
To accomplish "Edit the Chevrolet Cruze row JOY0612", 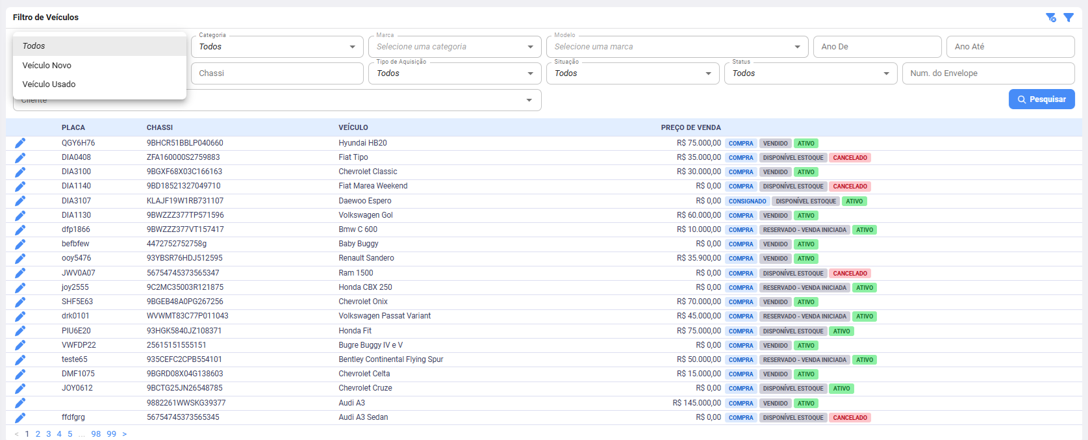I will [20, 388].
